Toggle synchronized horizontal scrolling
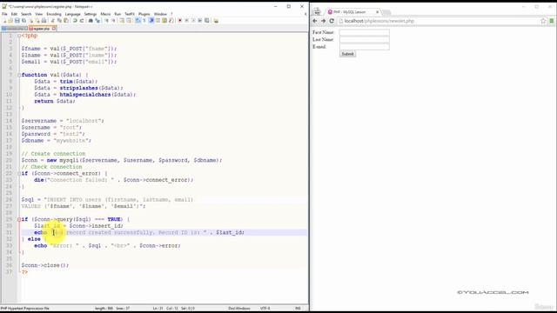The width and height of the screenshot is (557, 313). point(129,21)
